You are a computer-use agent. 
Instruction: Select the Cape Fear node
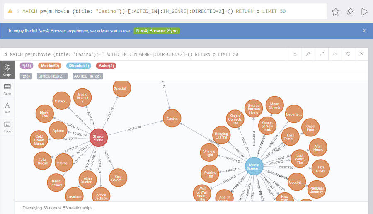pyautogui.click(x=310, y=128)
